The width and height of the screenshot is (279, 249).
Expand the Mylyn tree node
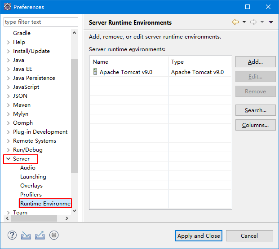[x=8, y=114]
